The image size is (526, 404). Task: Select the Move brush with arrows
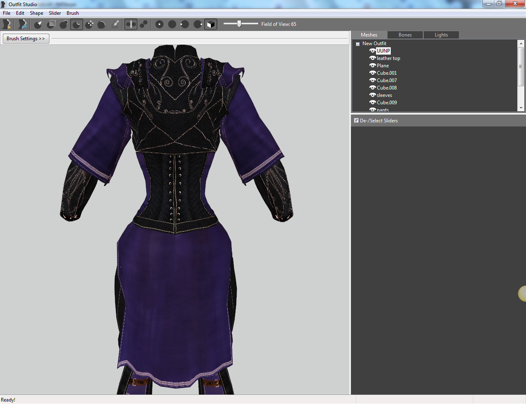point(89,24)
